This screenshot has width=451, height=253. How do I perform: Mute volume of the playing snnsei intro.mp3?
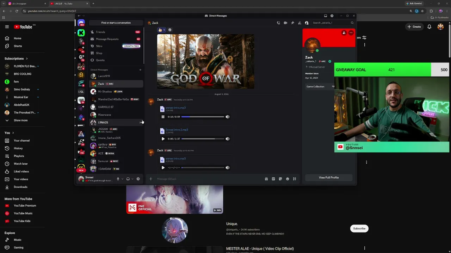coord(227,117)
